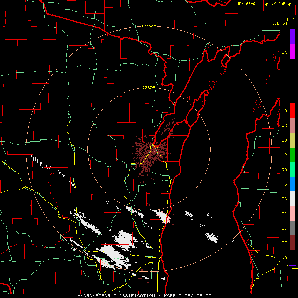Click the HA legend label
The image size is (298, 298).
284,111
